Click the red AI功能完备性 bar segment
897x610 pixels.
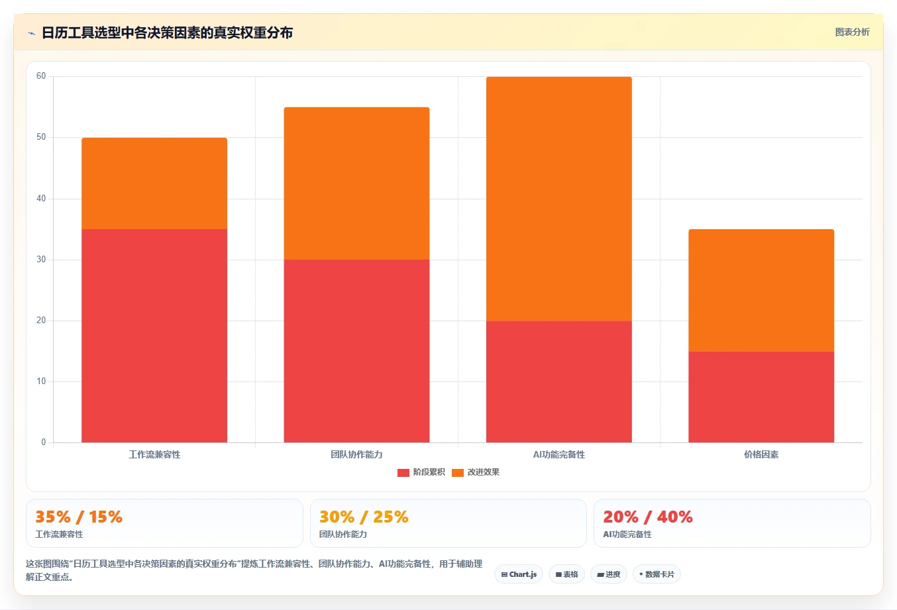coord(559,381)
